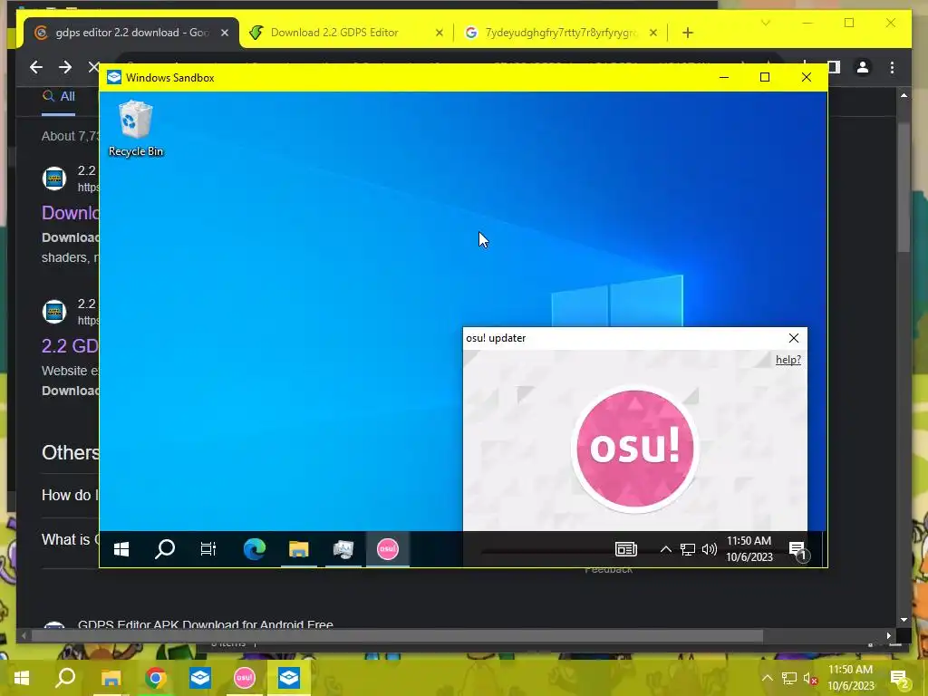928x696 pixels.
Task: Open the Sandbox clock showing 11:50 AM
Action: click(x=749, y=548)
